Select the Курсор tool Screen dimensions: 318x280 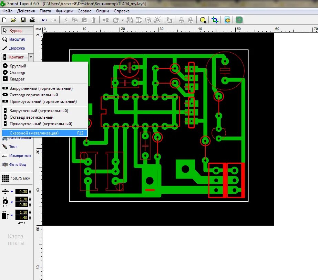[x=17, y=30]
